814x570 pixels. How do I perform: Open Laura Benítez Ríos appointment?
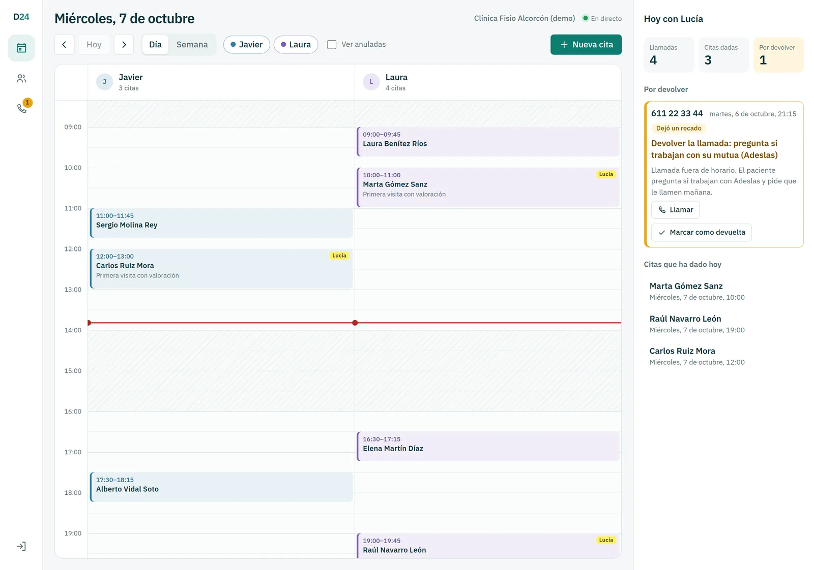488,142
